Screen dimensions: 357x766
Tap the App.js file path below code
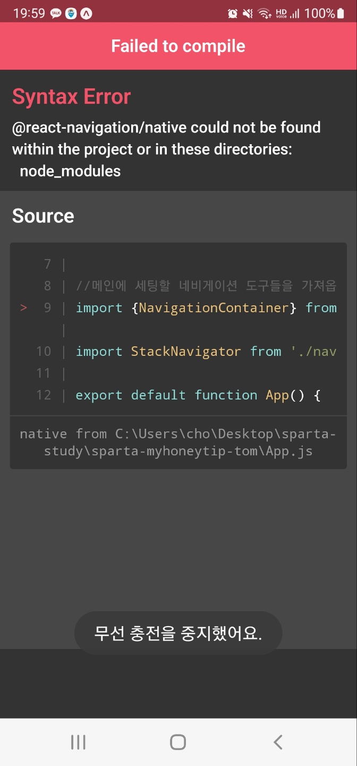178,443
